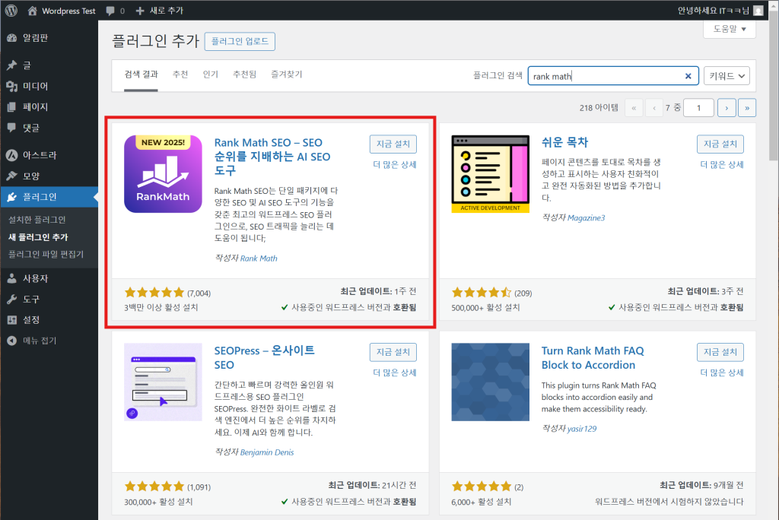Open 더 많은 상세 for SEOPress
The width and height of the screenshot is (779, 520).
[395, 373]
